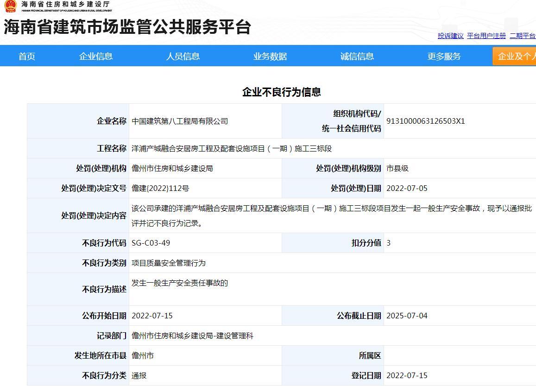Go to 业务数据 in navigation bar
Image resolution: width=536 pixels, height=386 pixels.
pyautogui.click(x=270, y=57)
